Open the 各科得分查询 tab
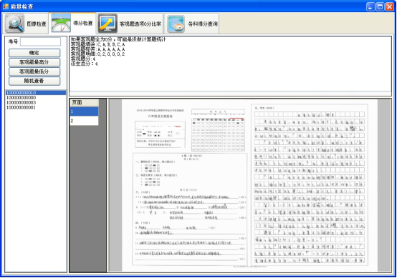Screen dimensions: 397x278 coord(192,24)
